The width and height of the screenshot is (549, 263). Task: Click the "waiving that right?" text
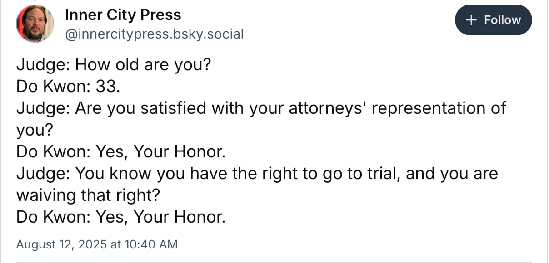[88, 195]
